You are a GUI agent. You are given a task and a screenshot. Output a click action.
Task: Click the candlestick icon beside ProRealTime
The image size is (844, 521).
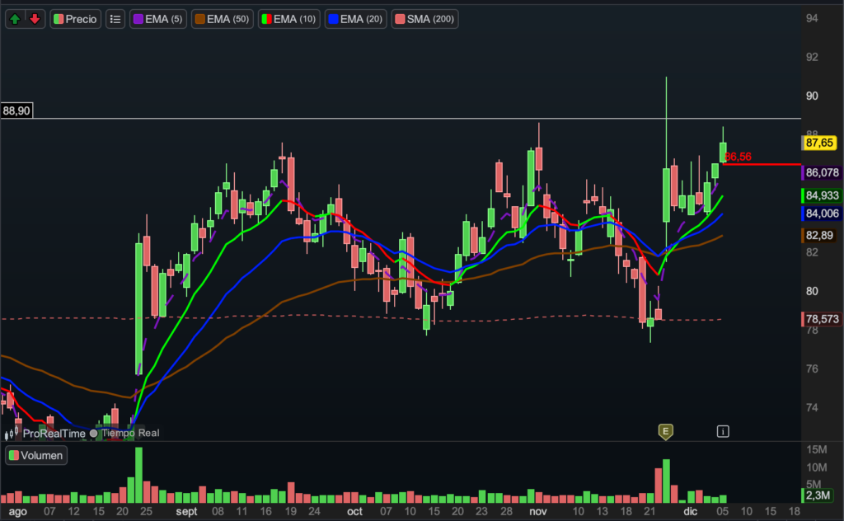point(16,433)
